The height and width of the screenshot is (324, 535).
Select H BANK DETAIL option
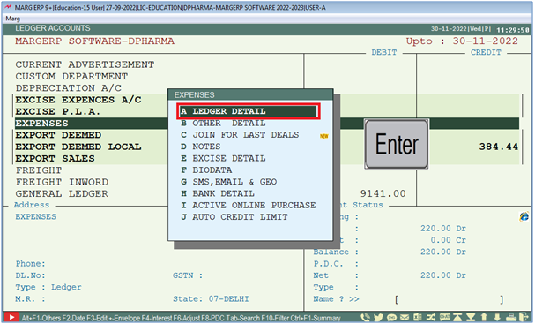218,193
